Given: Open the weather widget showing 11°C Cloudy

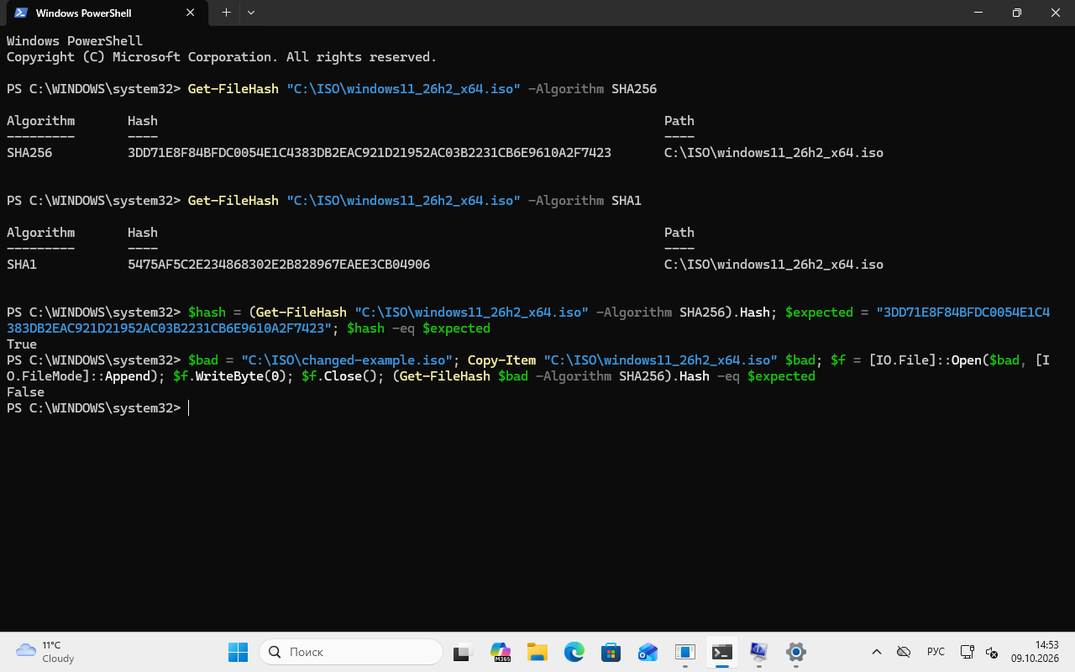Looking at the screenshot, I should (45, 652).
